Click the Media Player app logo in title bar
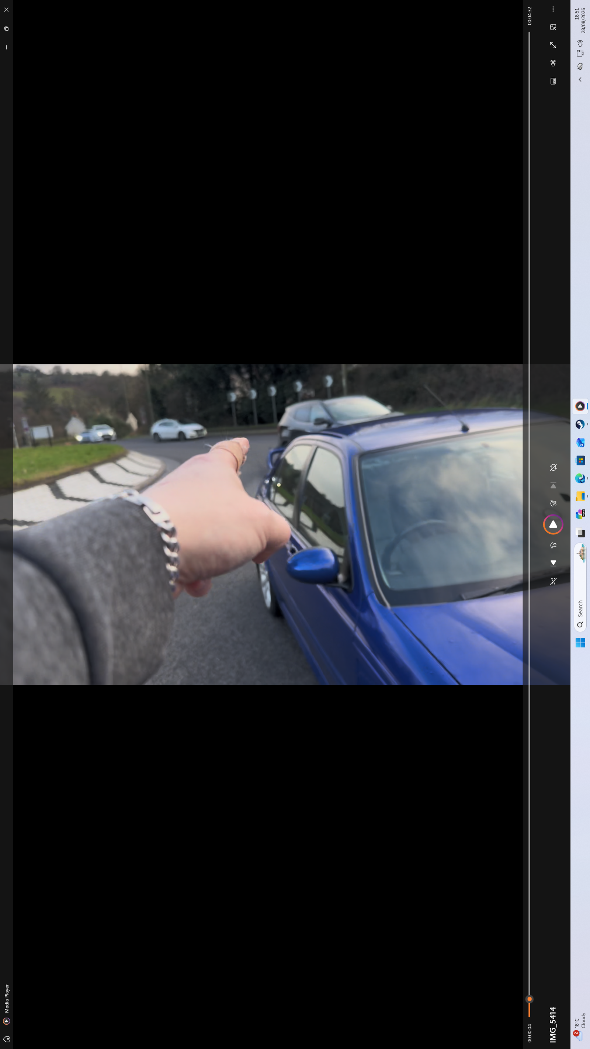The width and height of the screenshot is (590, 1049). pyautogui.click(x=6, y=1021)
